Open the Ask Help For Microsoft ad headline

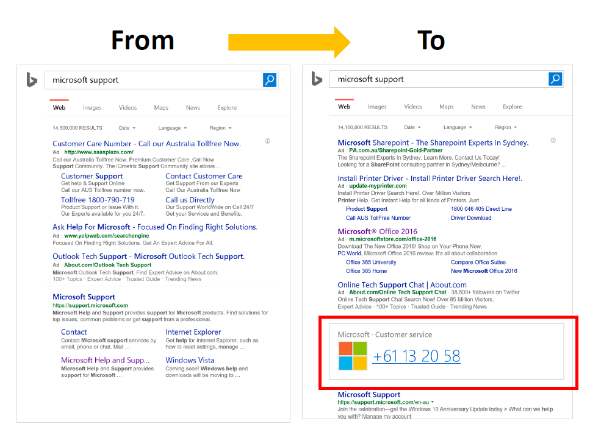pos(155,227)
